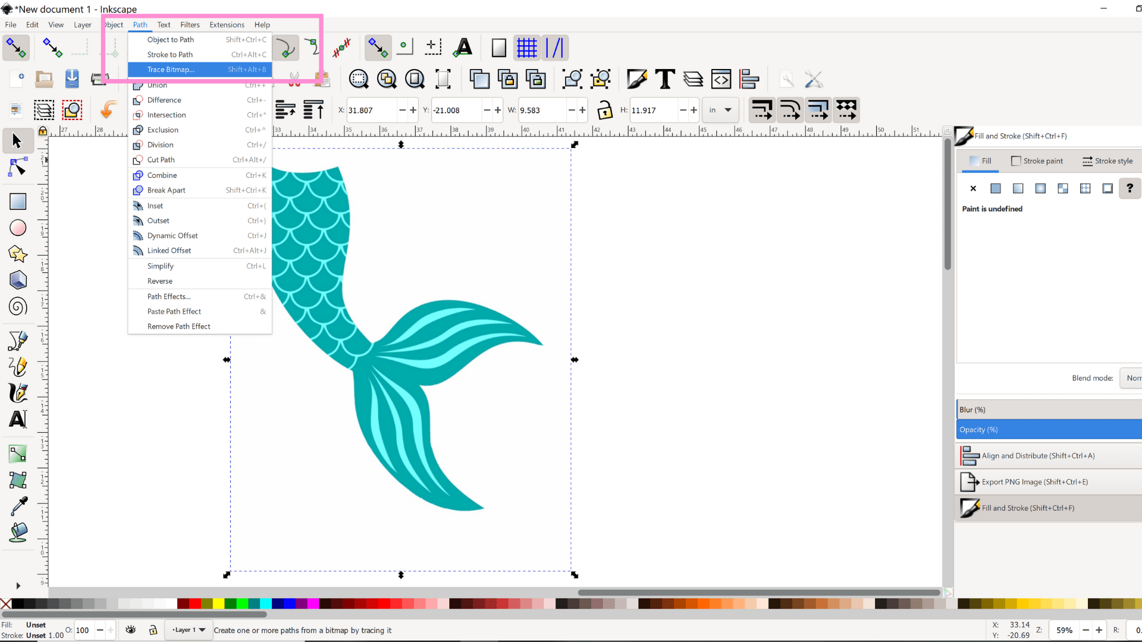
Task: Open the Filters menu
Action: 190,24
